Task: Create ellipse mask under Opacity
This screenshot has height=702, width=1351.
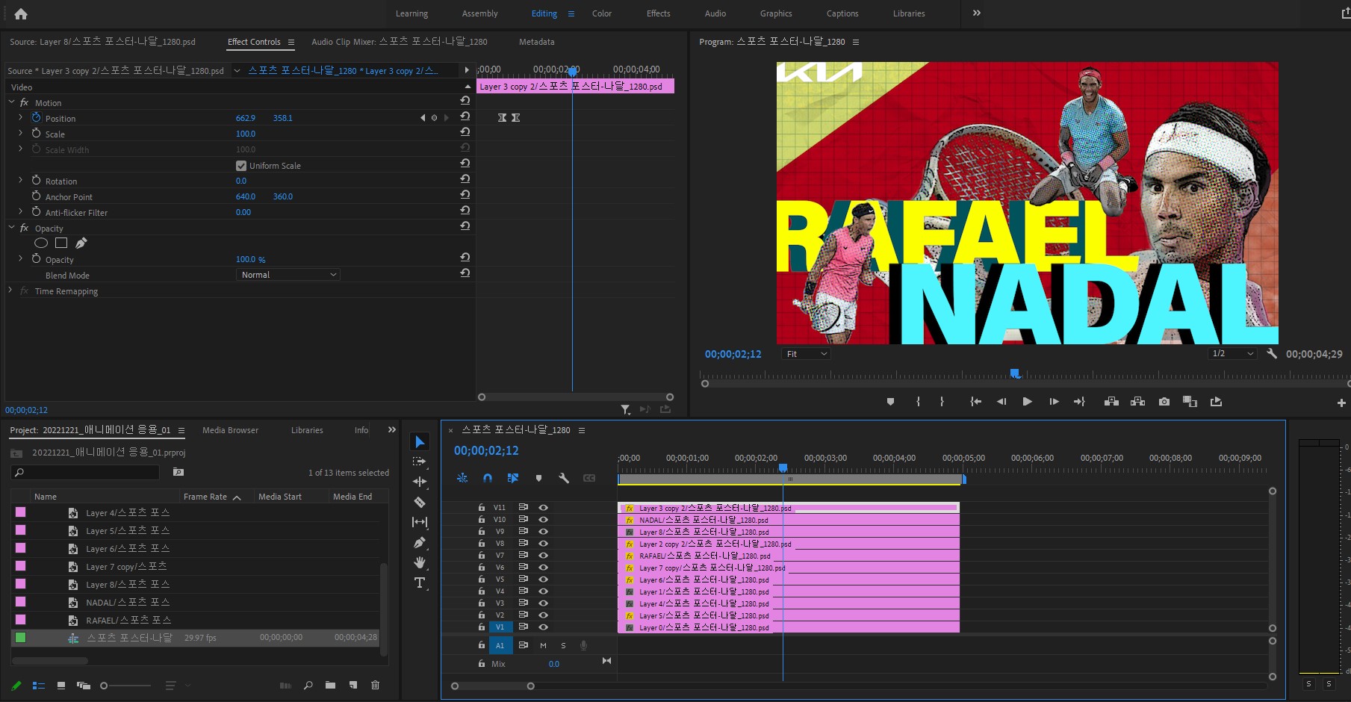Action: [41, 243]
